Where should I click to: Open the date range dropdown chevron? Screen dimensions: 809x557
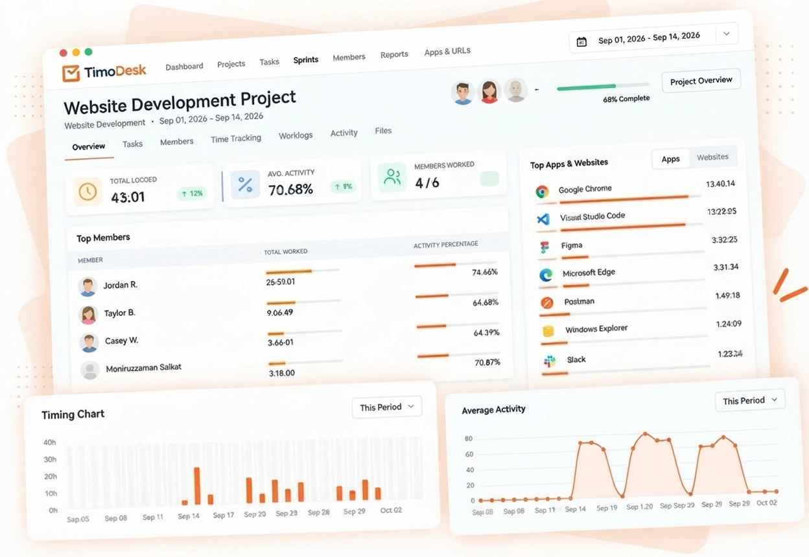click(x=727, y=34)
